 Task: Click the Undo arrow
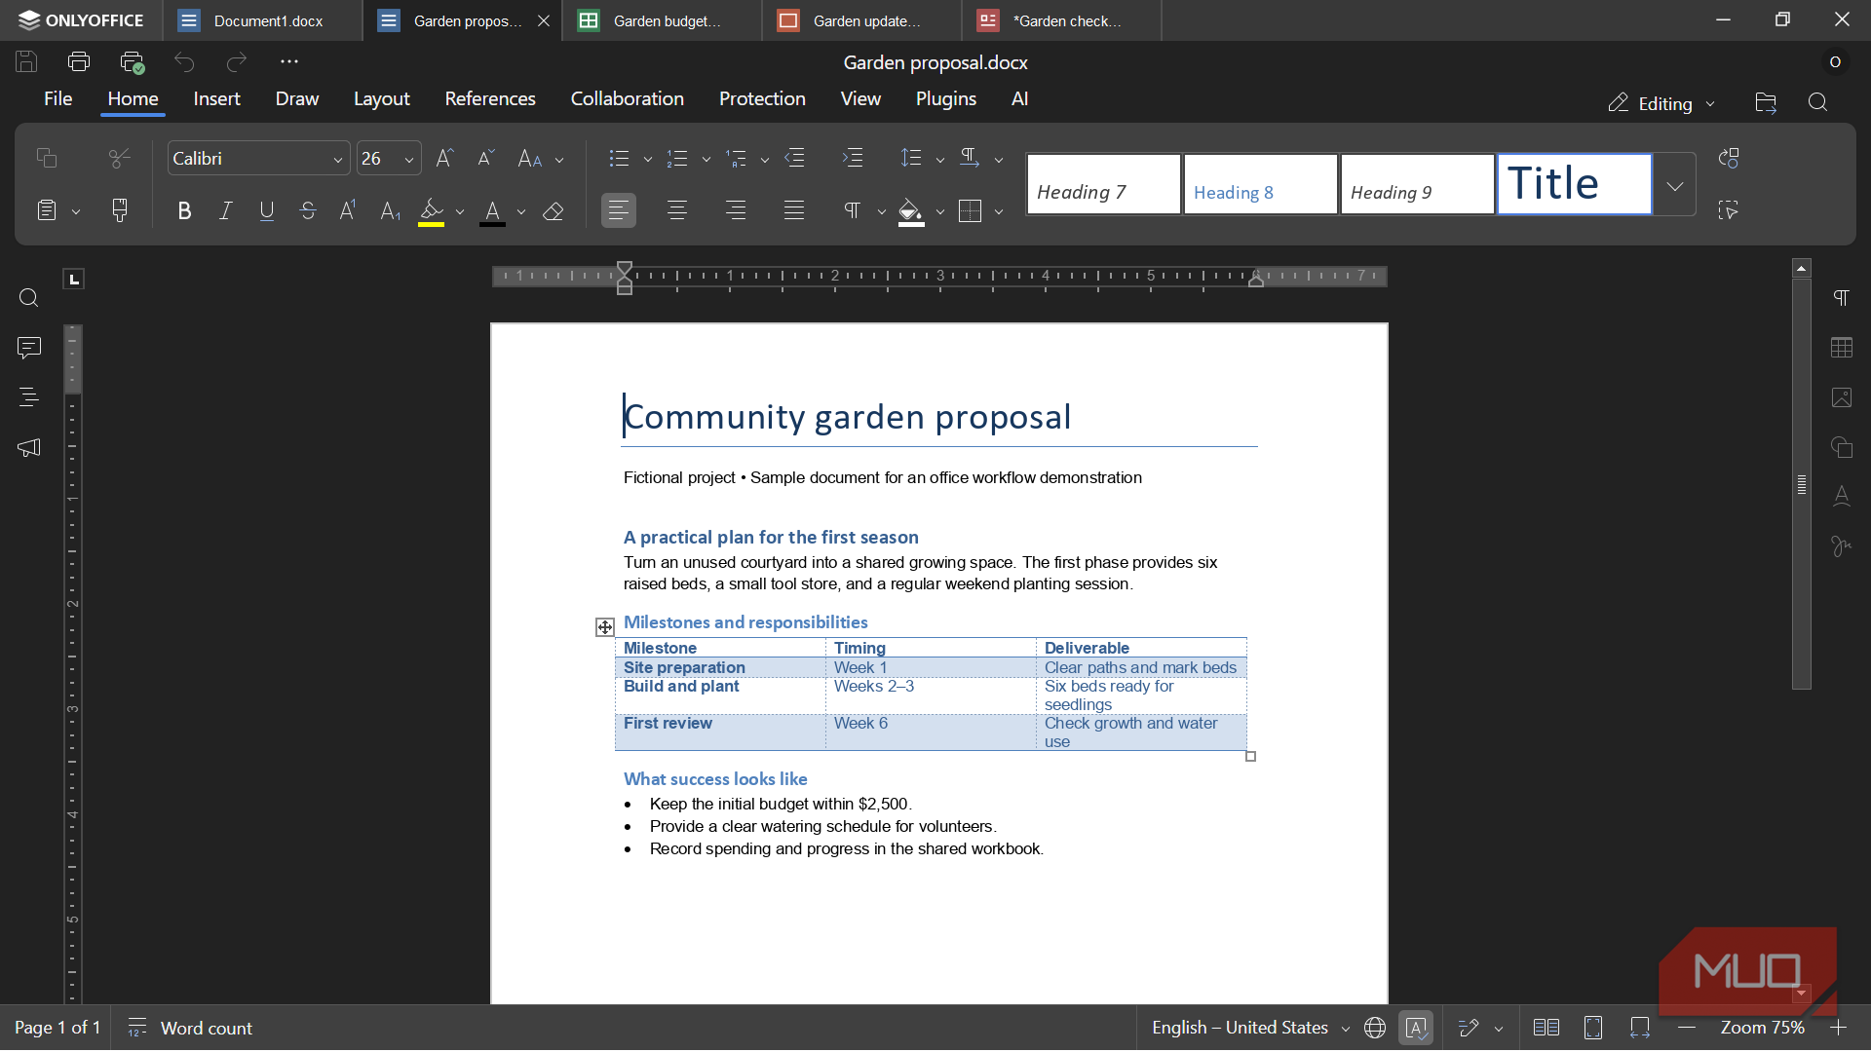click(184, 62)
